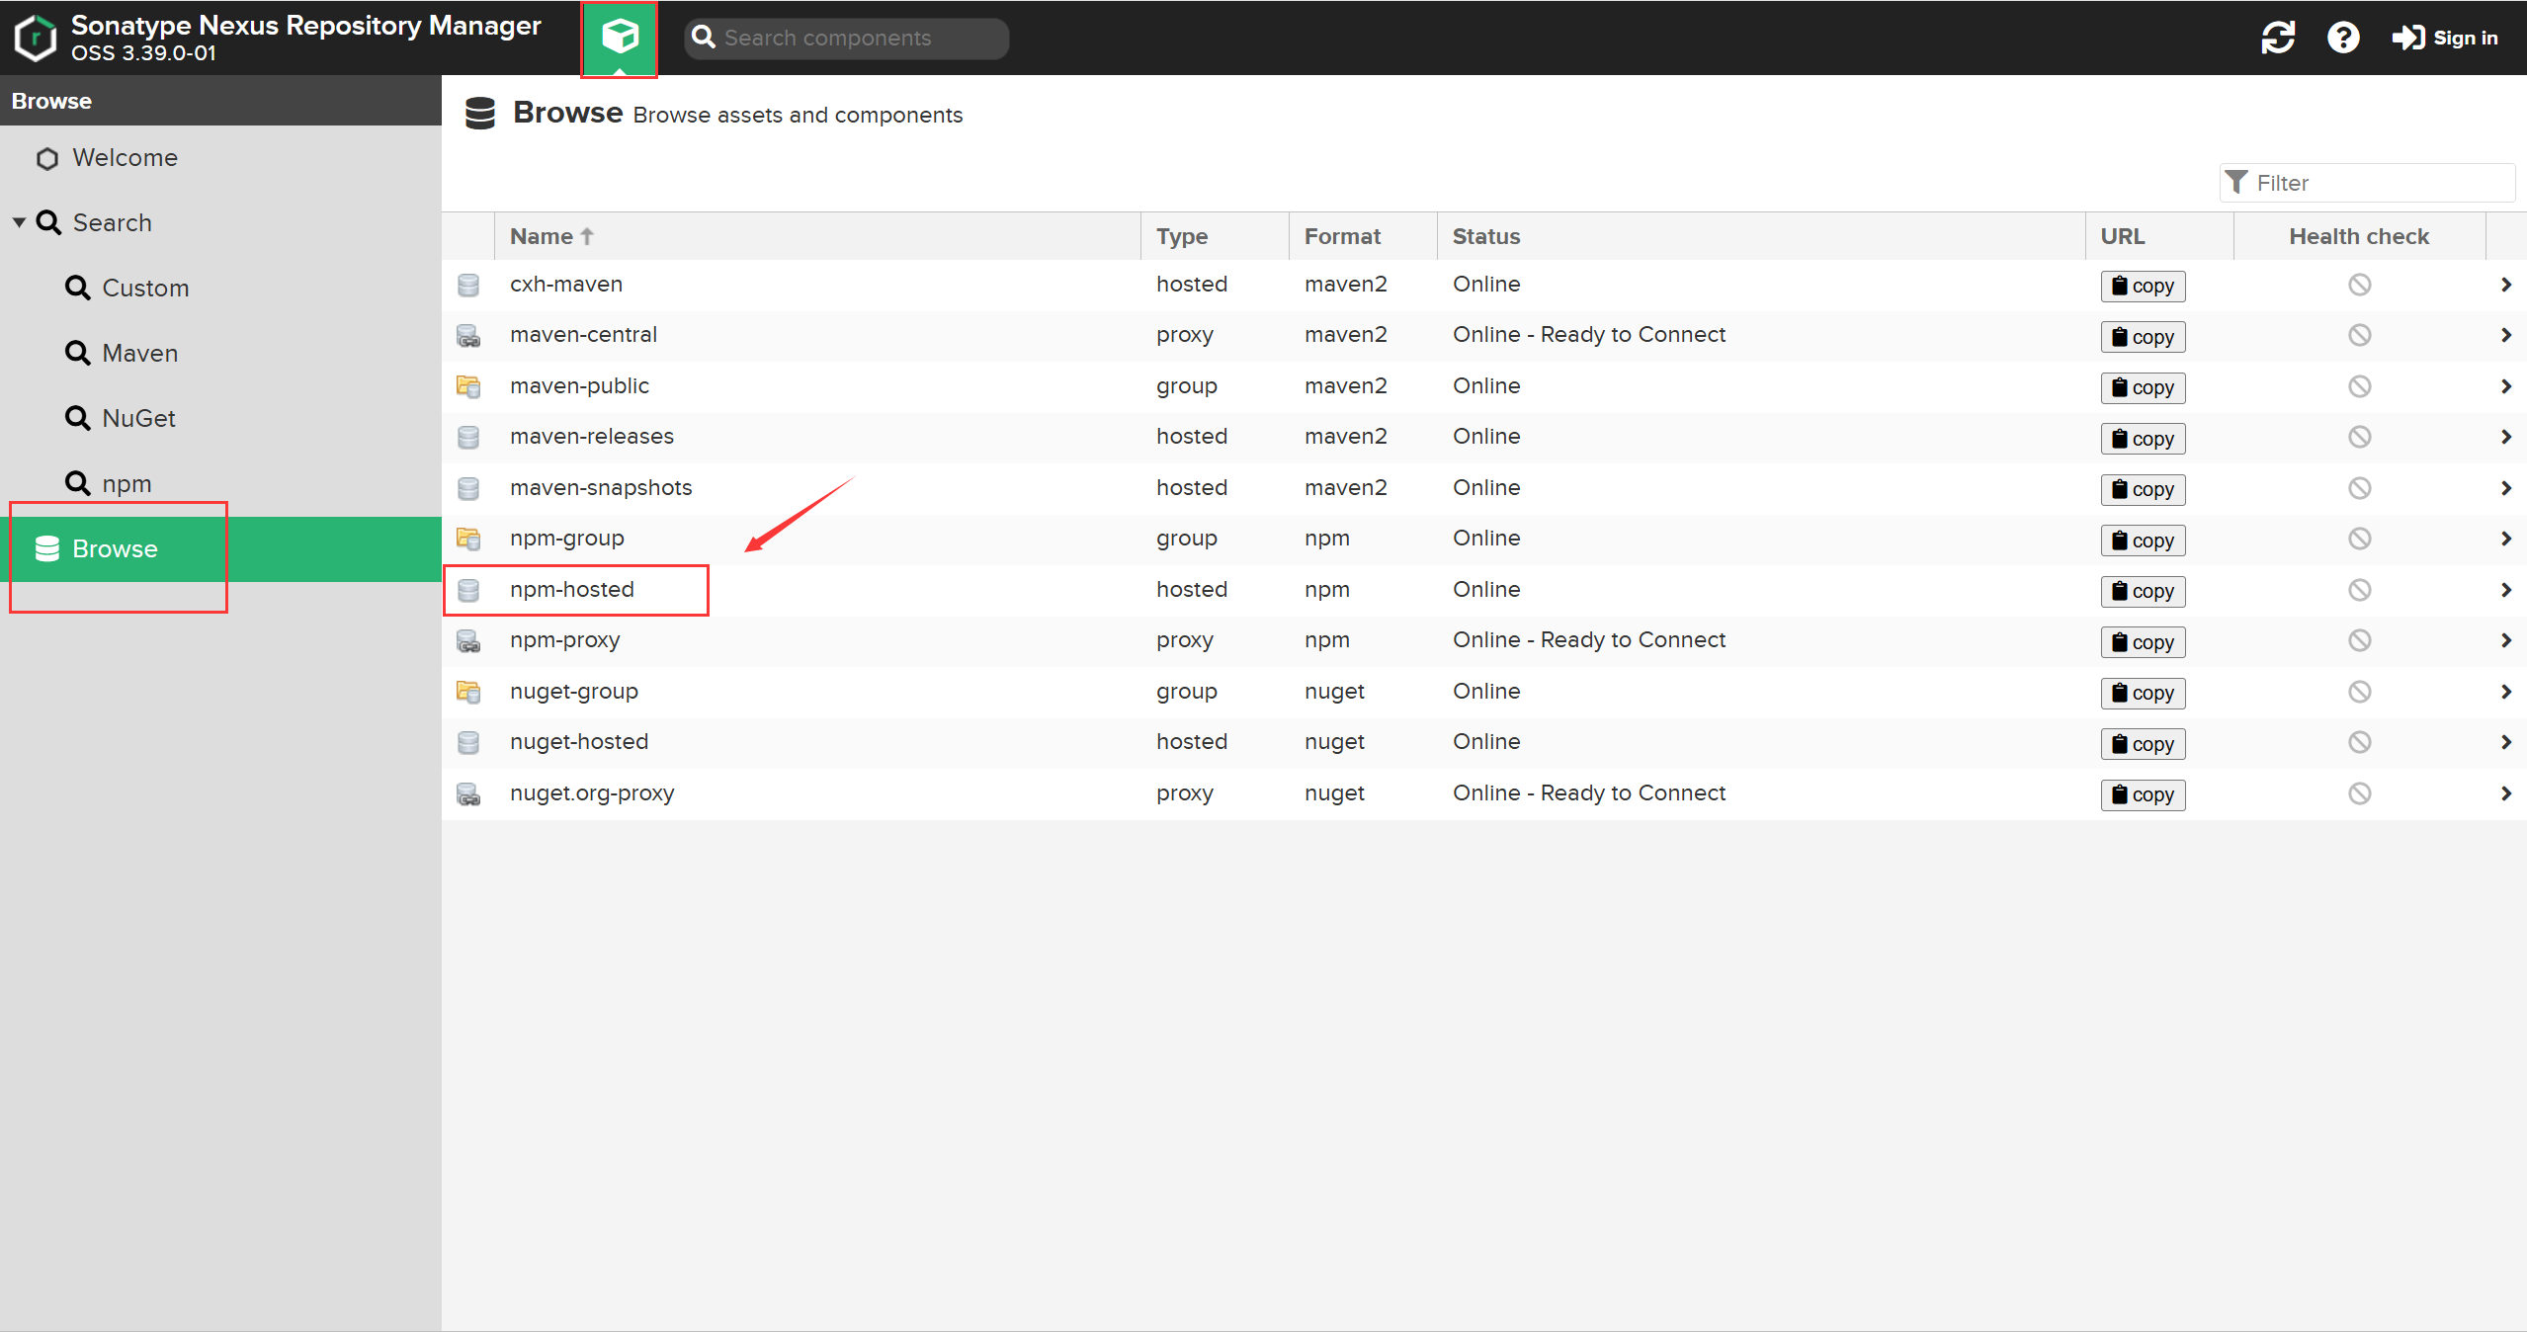2527x1332 pixels.
Task: Open Welcome in the sidebar
Action: click(x=125, y=157)
